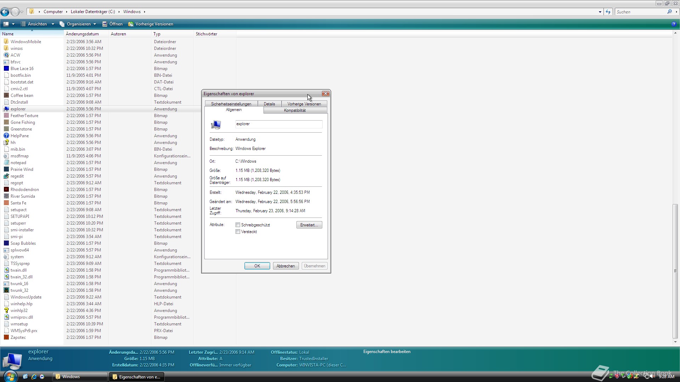This screenshot has height=382, width=680.
Task: Expand the Windows breadcrumb arrow
Action: tap(144, 12)
